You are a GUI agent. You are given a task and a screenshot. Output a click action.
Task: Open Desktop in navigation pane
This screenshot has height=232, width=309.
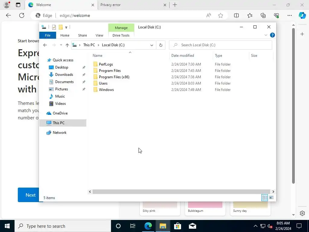pyautogui.click(x=62, y=67)
